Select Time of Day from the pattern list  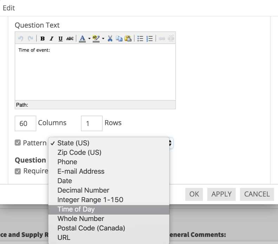(x=76, y=209)
